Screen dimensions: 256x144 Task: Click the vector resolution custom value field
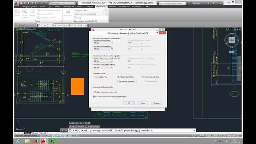pyautogui.click(x=134, y=43)
